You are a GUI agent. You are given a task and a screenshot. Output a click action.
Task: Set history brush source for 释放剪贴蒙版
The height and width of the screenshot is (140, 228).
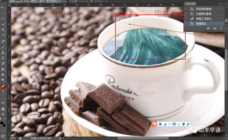[x=186, y=9]
